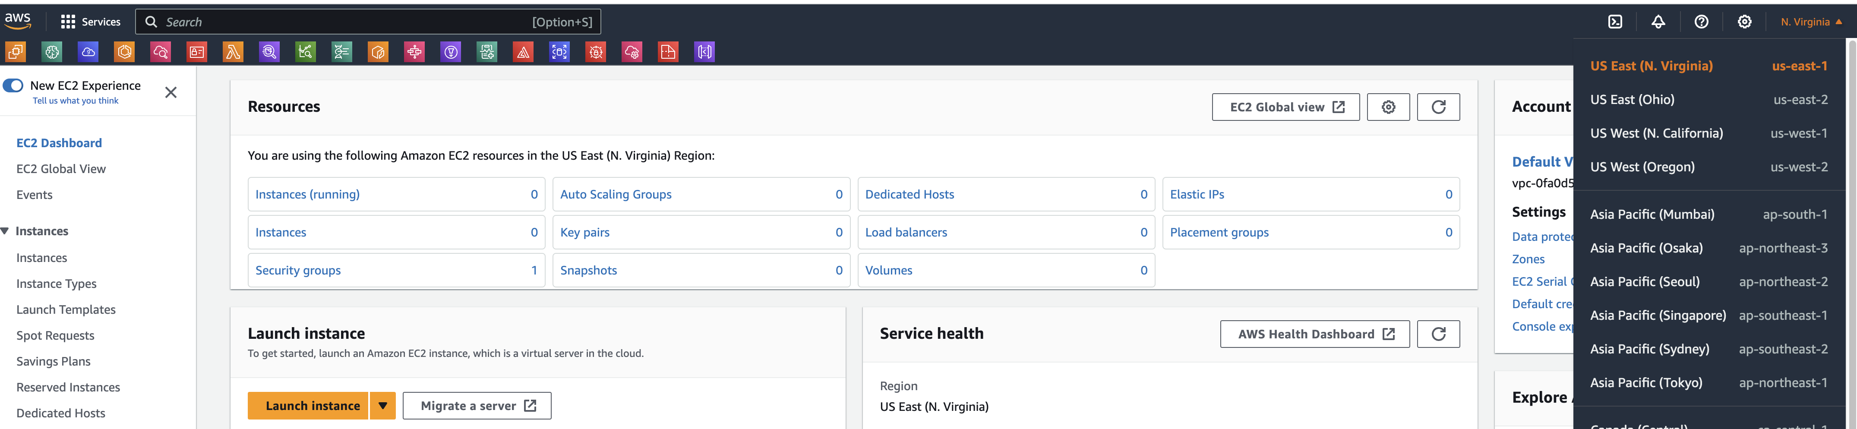This screenshot has height=429, width=1857.
Task: Click the top bar Search field
Action: click(x=368, y=22)
